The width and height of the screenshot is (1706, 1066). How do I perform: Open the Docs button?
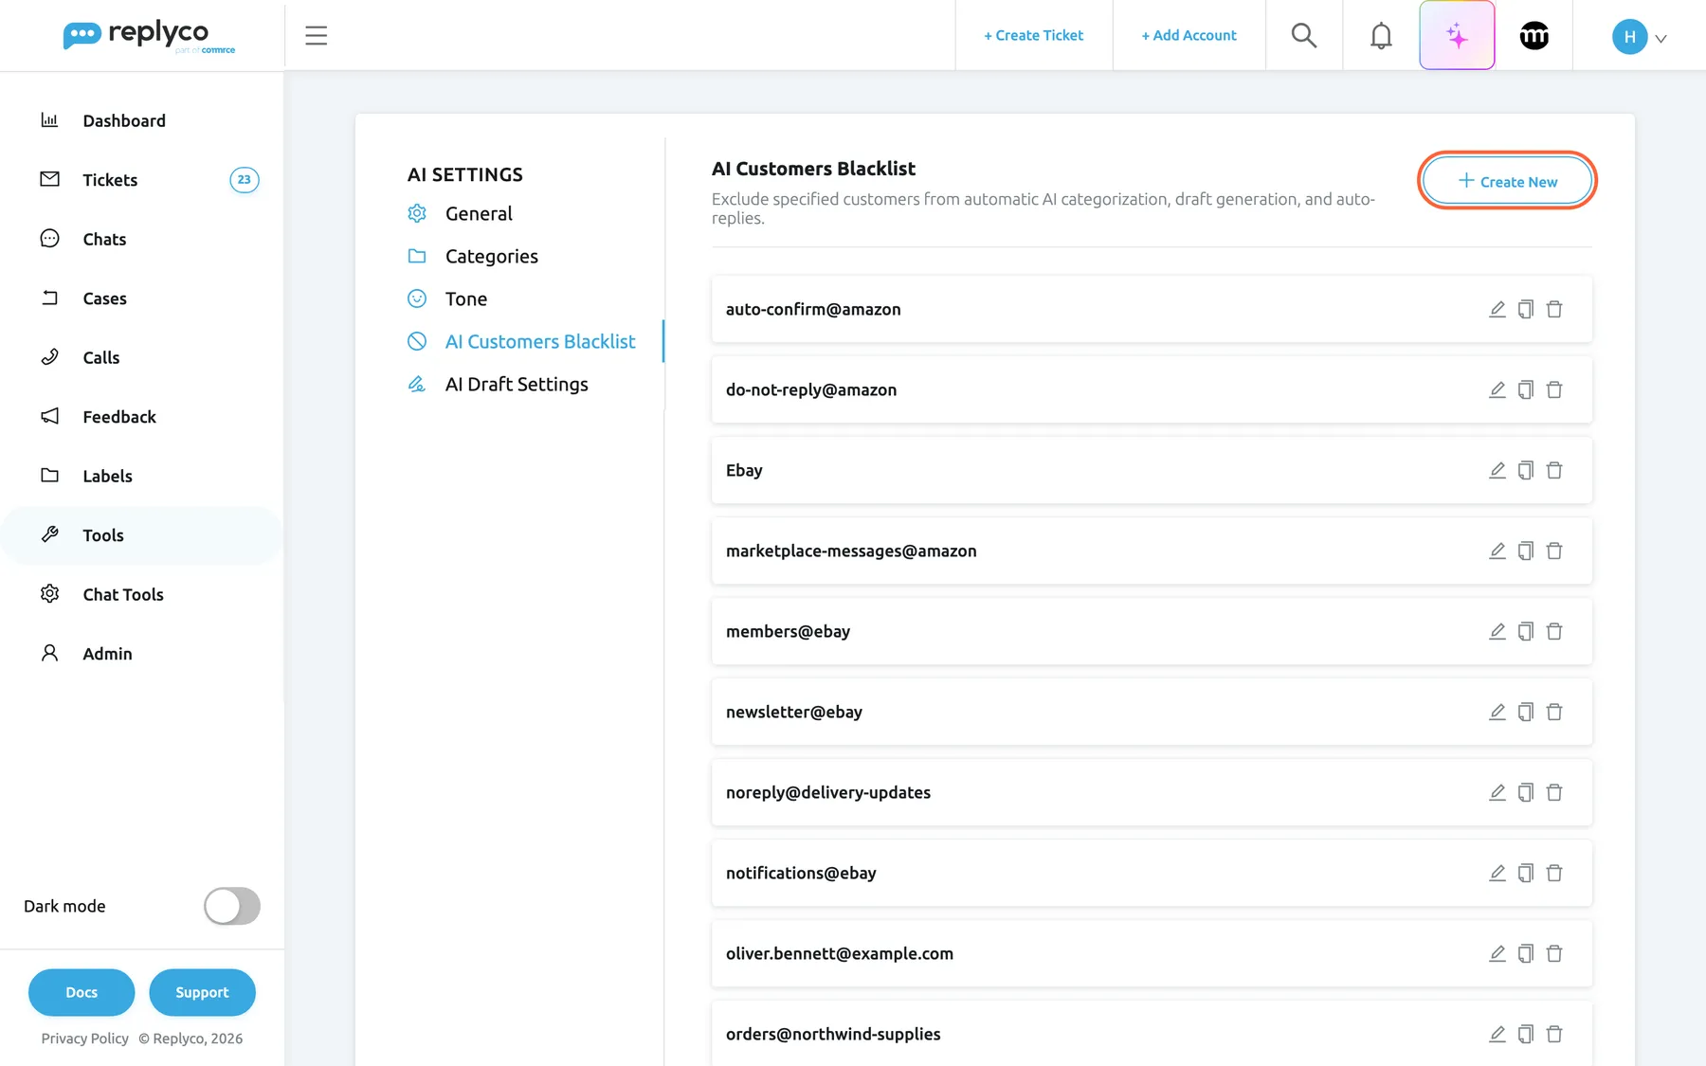(82, 992)
